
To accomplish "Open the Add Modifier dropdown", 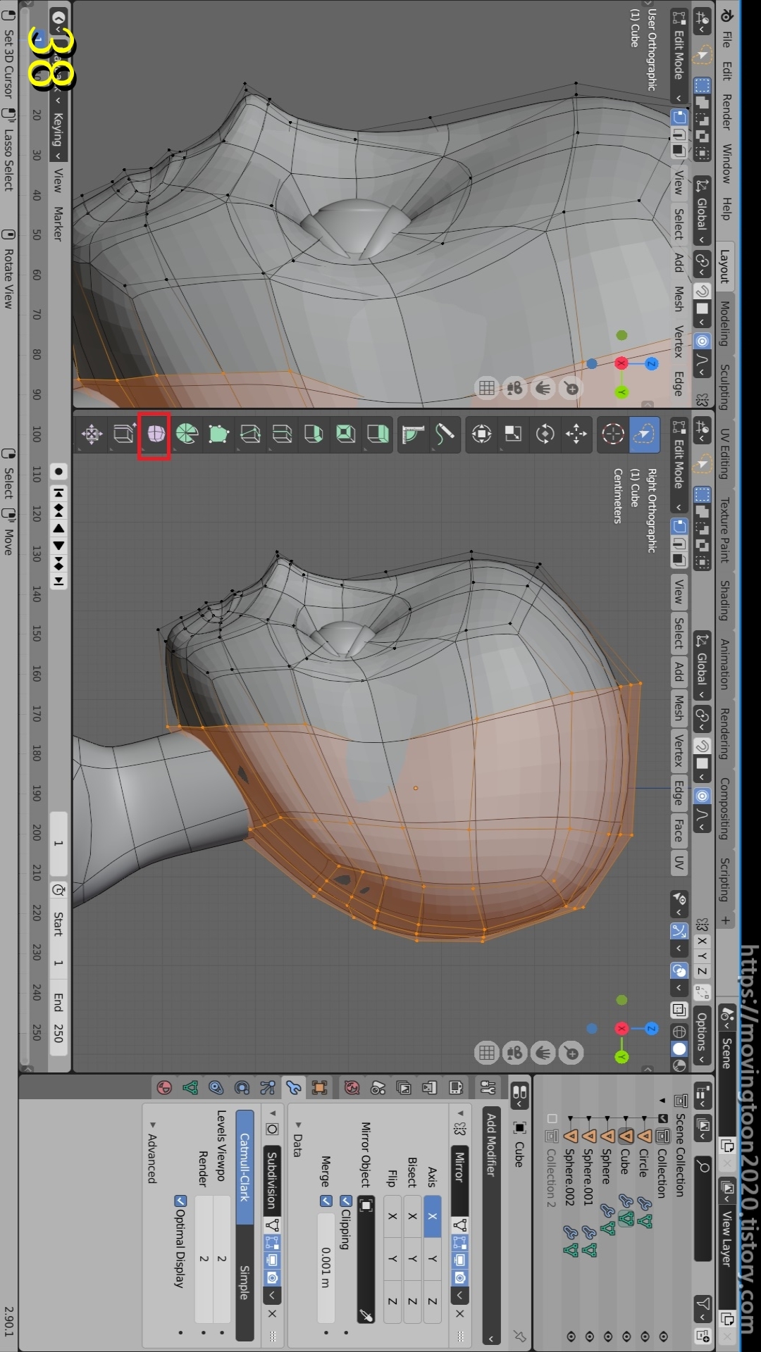I will (491, 1226).
